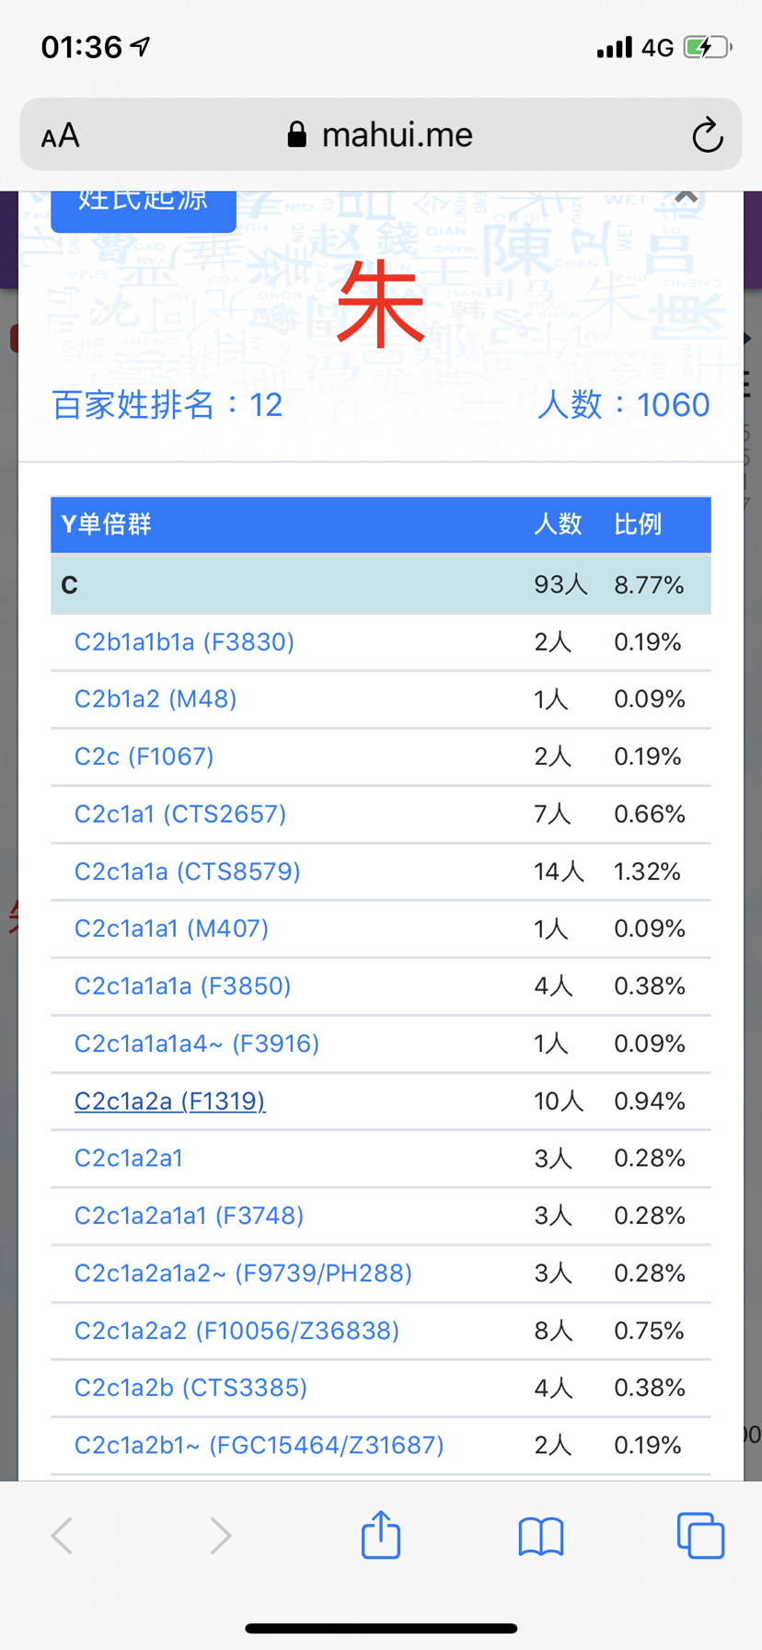Image resolution: width=762 pixels, height=1650 pixels.
Task: Go back with the Safari back arrow
Action: click(63, 1535)
